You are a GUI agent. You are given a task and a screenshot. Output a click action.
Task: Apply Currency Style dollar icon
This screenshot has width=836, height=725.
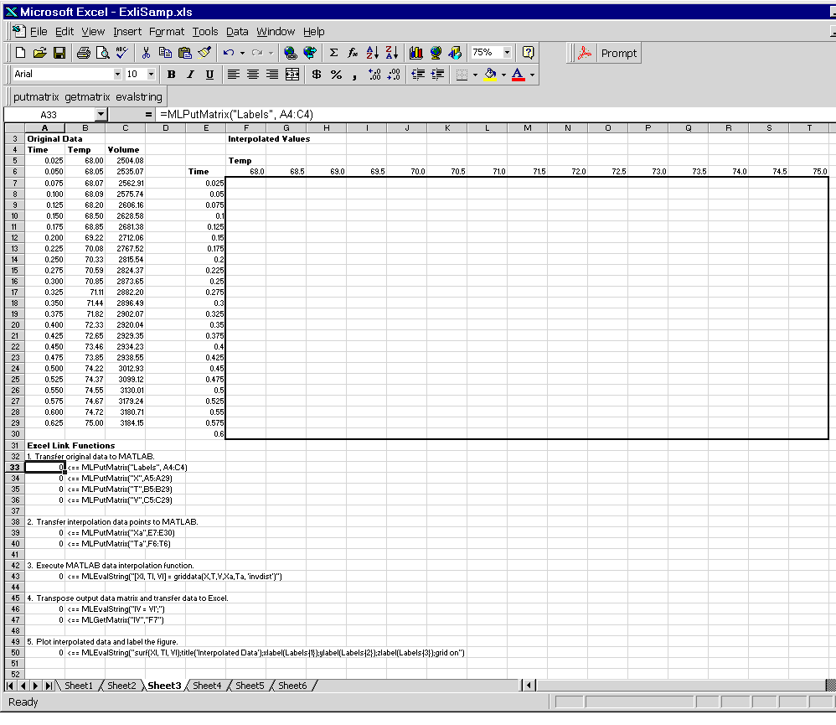click(x=317, y=75)
